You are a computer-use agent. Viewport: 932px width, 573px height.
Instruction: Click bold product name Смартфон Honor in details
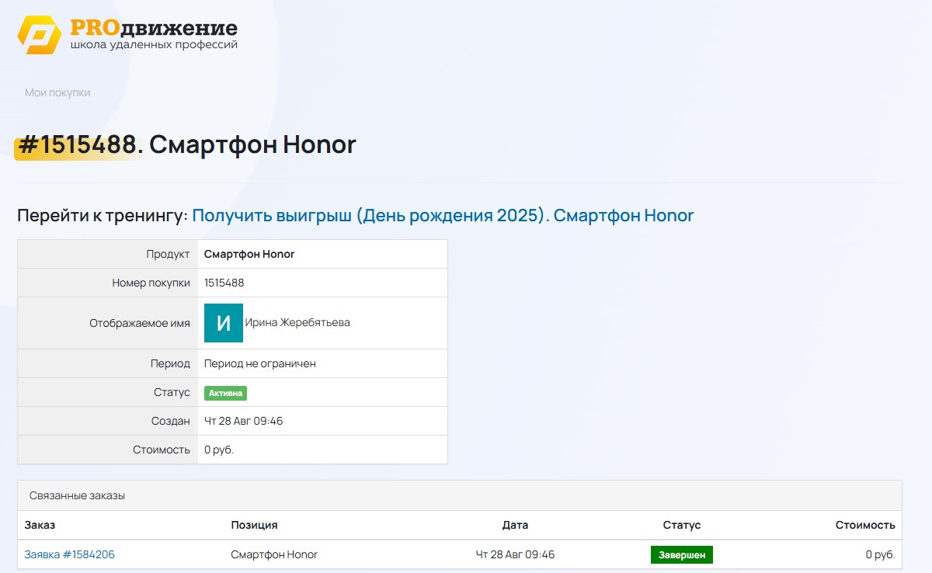pos(249,254)
